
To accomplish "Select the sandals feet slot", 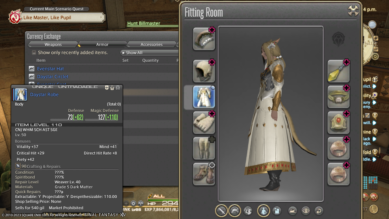I will [204, 174].
